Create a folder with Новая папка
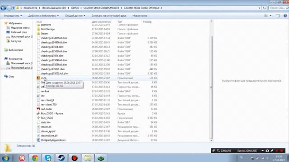The height and width of the screenshot is (162, 289). (140, 16)
